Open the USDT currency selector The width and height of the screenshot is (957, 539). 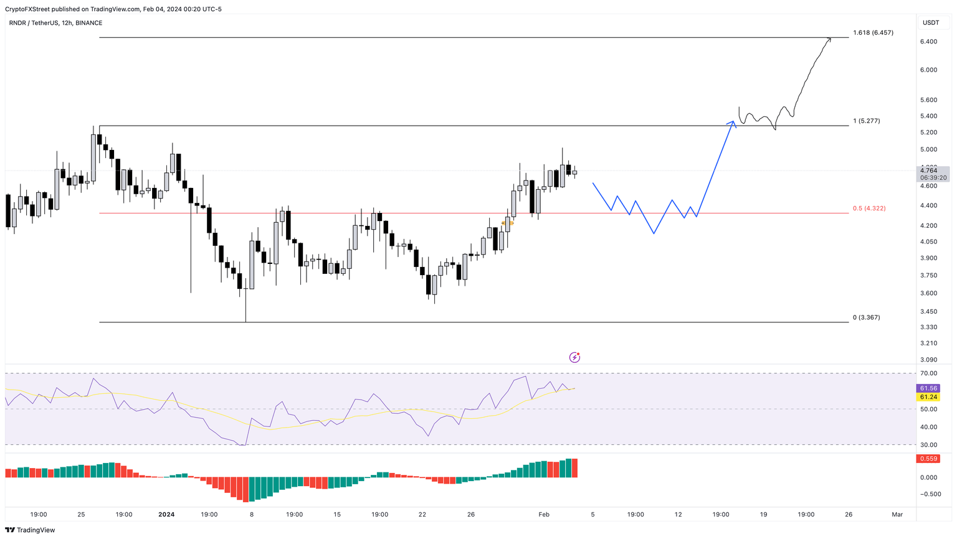pos(931,22)
